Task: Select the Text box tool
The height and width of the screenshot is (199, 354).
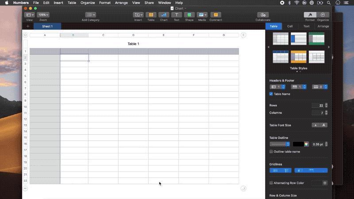Action: click(177, 15)
